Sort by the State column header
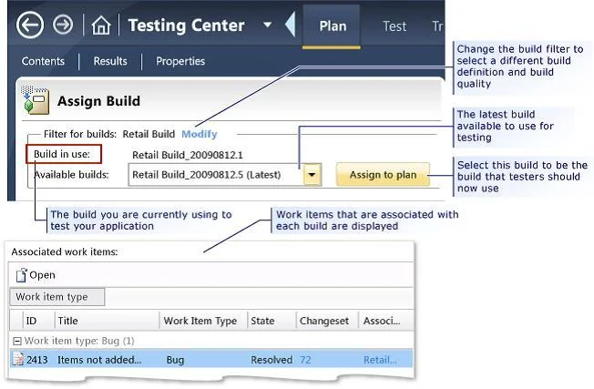This screenshot has width=594, height=389. click(x=271, y=321)
